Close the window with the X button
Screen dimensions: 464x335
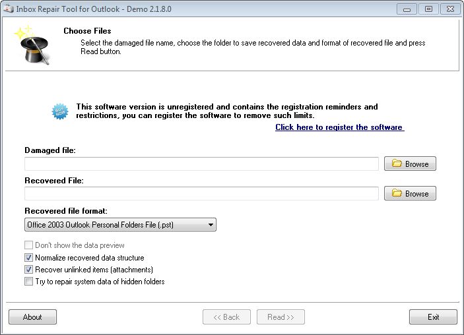click(x=450, y=9)
